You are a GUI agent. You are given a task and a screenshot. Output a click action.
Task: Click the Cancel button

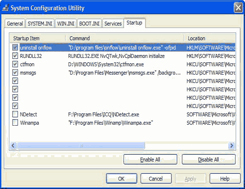tap(156, 179)
